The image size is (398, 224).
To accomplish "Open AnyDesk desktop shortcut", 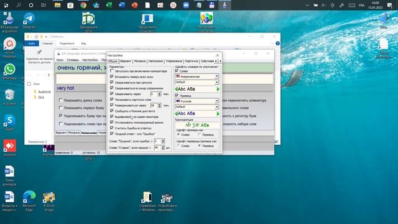I will tap(9, 148).
